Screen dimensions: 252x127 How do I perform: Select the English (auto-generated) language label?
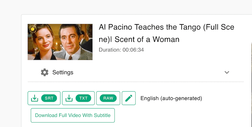click(171, 98)
